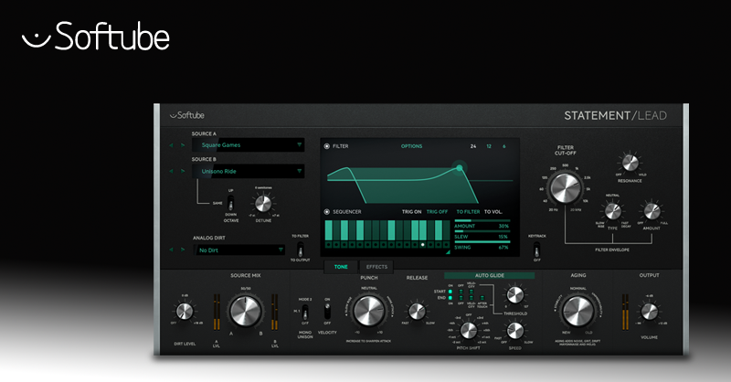The image size is (731, 382).
Task: Select Trig Off for sequencer
Action: [438, 212]
